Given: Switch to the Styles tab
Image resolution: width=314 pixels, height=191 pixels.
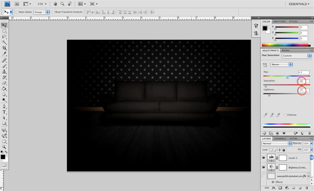Looking at the screenshot, I should pos(293,21).
